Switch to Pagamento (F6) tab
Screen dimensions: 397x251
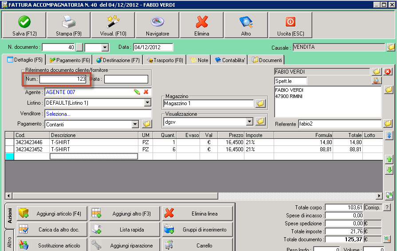(x=70, y=60)
